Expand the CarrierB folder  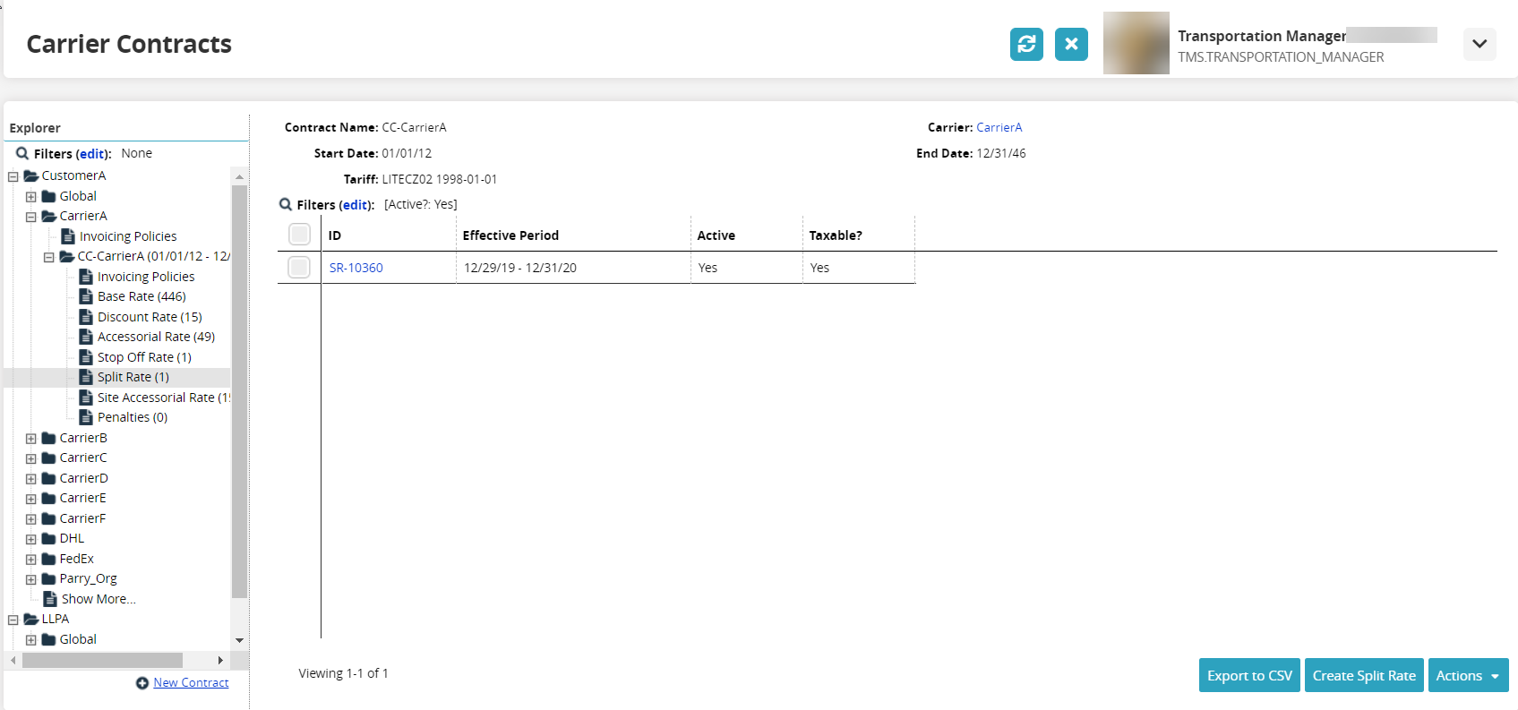point(31,439)
